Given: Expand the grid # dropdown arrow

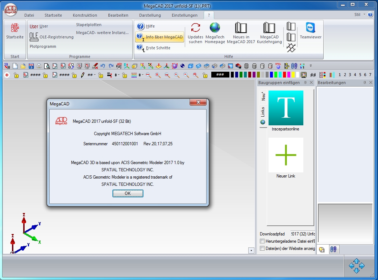Looking at the screenshot, I should 143,75.
